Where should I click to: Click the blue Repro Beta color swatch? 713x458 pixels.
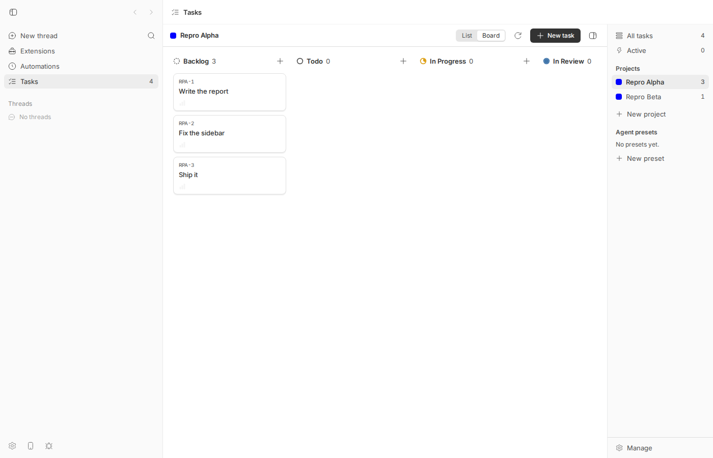pyautogui.click(x=619, y=97)
